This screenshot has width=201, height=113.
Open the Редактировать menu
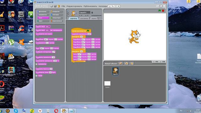[74, 6]
